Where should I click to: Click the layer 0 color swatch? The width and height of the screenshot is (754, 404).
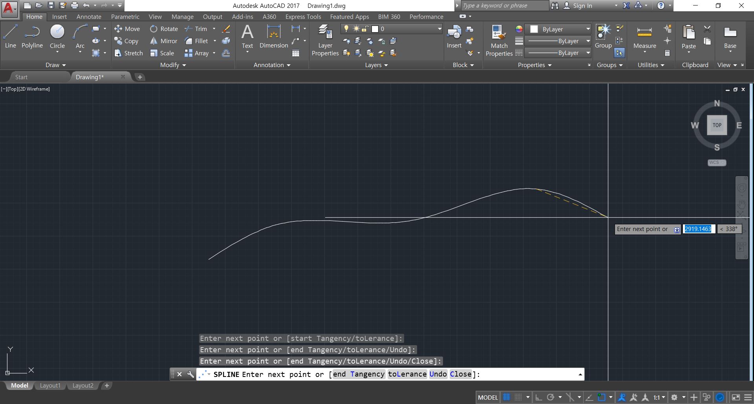375,29
